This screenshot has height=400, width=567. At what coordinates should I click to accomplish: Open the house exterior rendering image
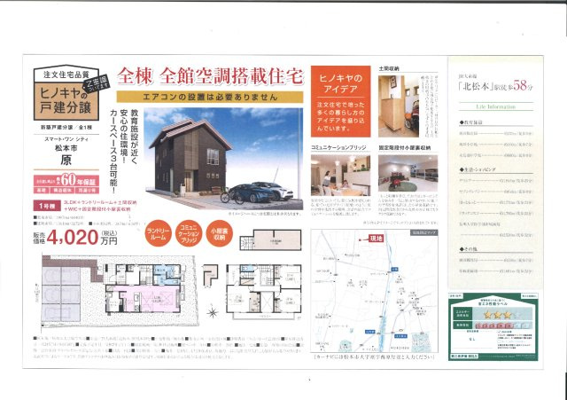(x=223, y=159)
